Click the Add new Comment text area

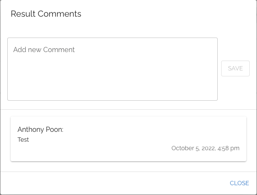(x=112, y=69)
